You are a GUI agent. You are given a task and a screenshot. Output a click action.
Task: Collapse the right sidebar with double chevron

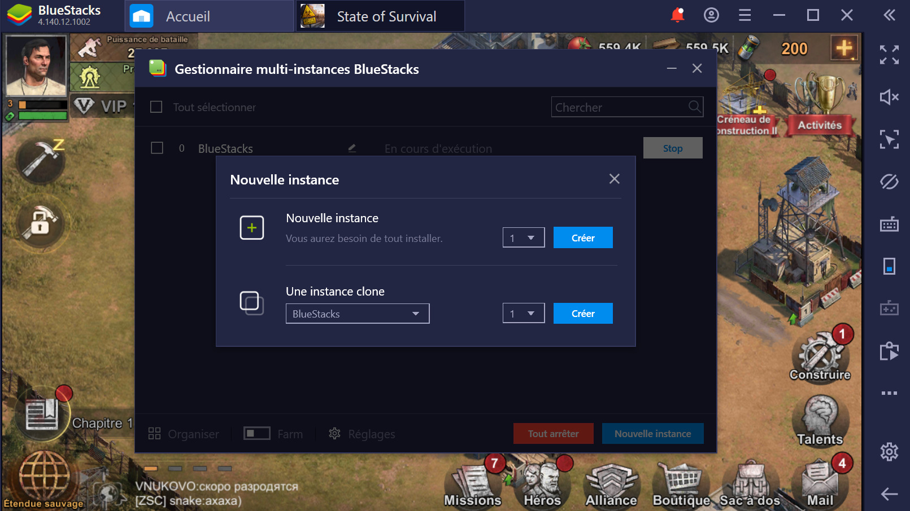(x=889, y=15)
